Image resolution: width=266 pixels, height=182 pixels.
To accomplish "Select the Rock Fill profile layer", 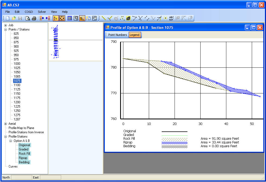I will (24, 154).
